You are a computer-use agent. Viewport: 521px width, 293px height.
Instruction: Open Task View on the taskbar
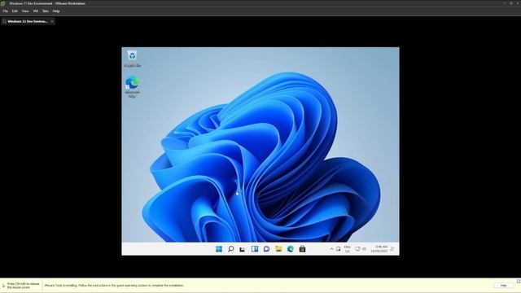(243, 249)
